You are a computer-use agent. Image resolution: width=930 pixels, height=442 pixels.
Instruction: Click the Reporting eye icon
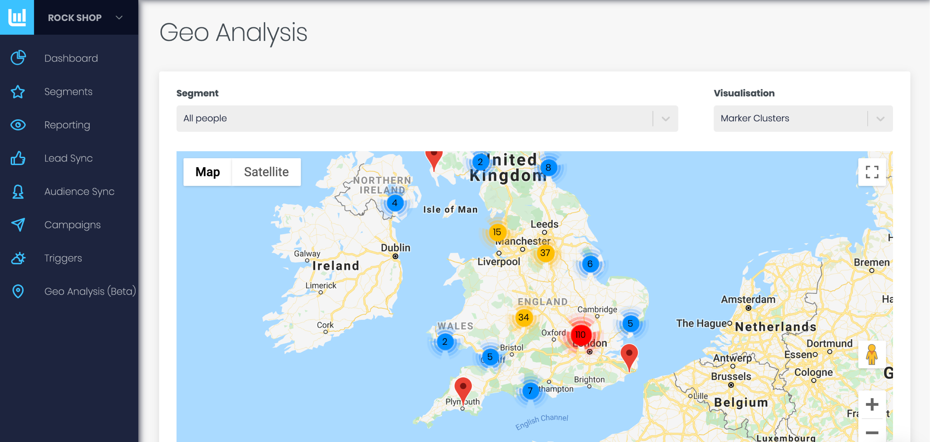[x=18, y=125]
